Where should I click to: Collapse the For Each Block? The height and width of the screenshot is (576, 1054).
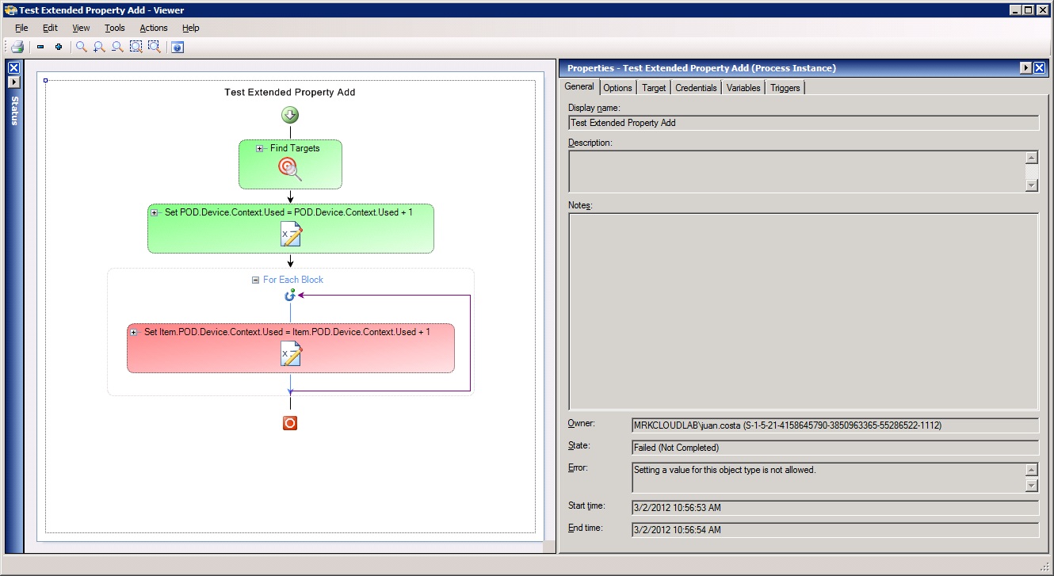tap(255, 280)
